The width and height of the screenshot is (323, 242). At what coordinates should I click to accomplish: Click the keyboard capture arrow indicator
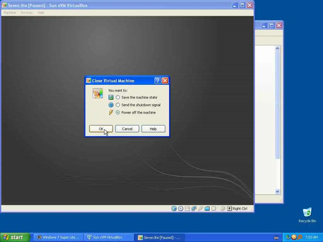click(x=229, y=209)
